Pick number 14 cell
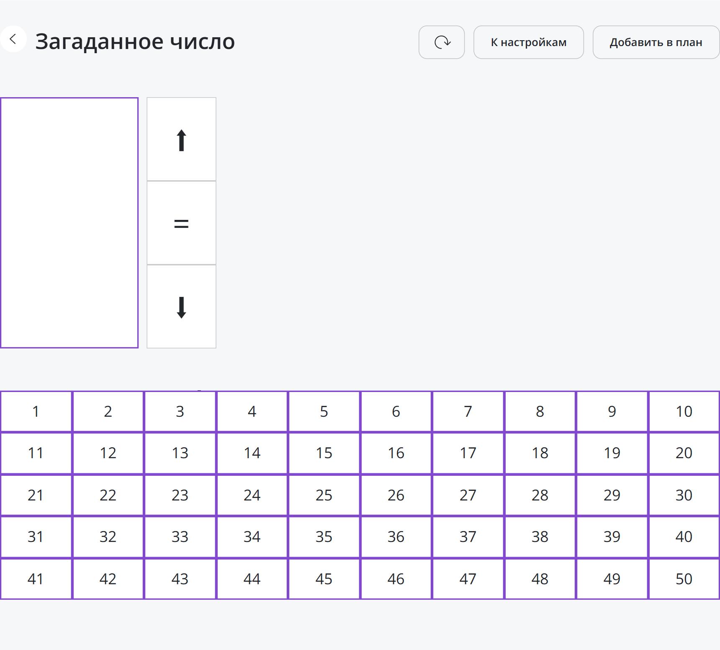720x650 pixels. point(252,453)
